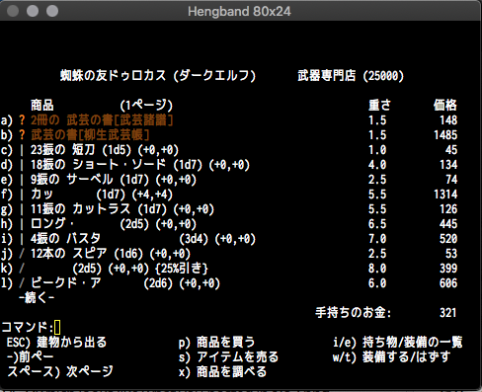
Task: Click the -続く- continuation indicator
Action: click(37, 298)
